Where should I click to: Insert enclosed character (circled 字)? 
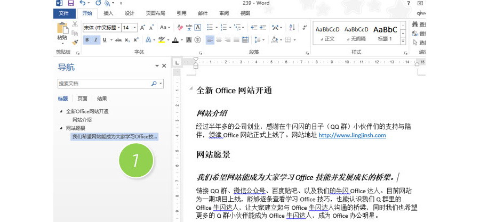click(x=198, y=40)
